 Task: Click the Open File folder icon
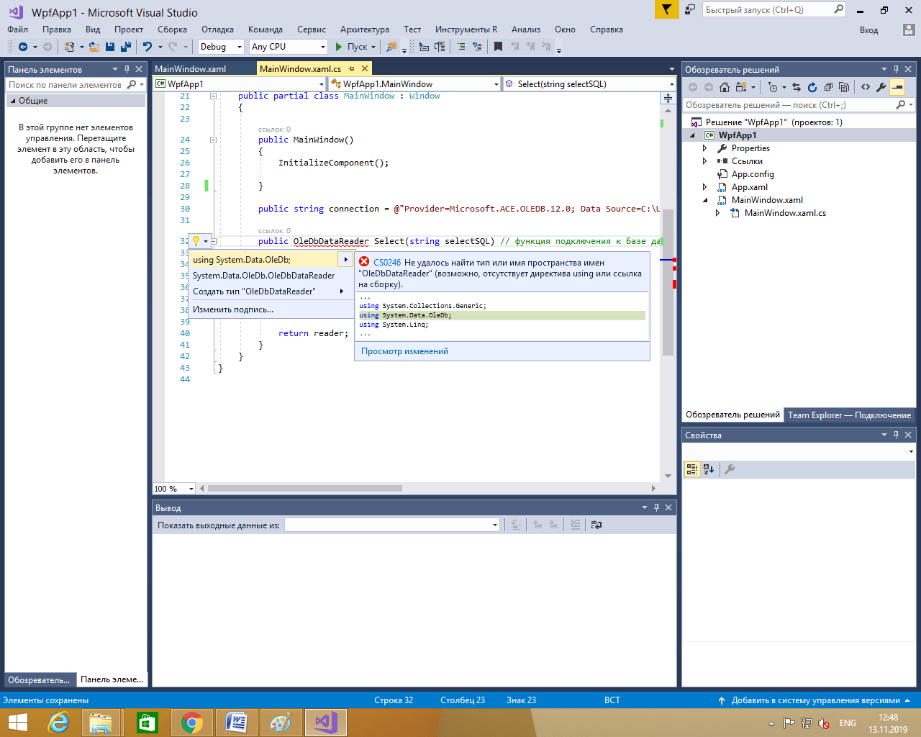point(94,47)
